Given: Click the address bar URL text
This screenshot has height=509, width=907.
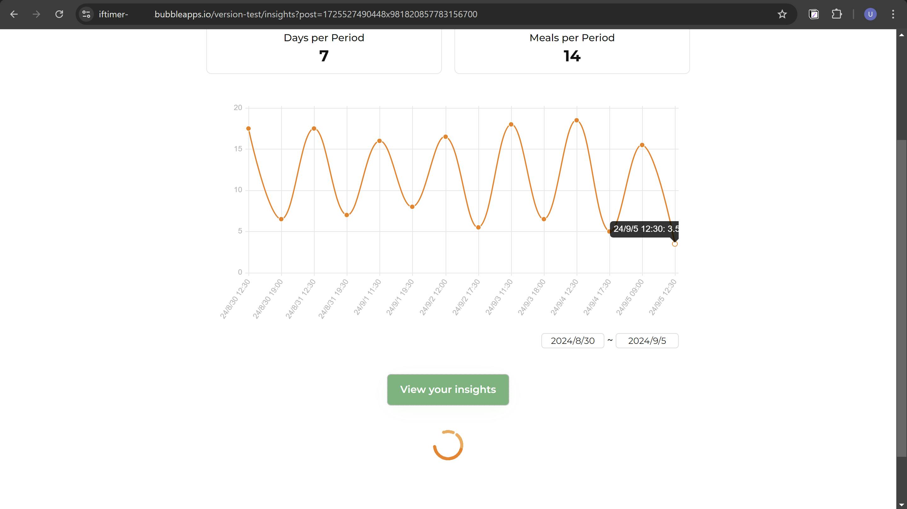Looking at the screenshot, I should point(316,14).
